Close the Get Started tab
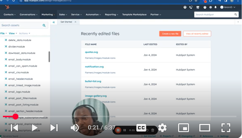This screenshot has height=138, width=242. [75, 22]
